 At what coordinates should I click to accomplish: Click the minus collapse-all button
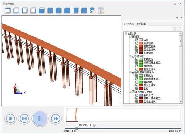tap(179, 29)
